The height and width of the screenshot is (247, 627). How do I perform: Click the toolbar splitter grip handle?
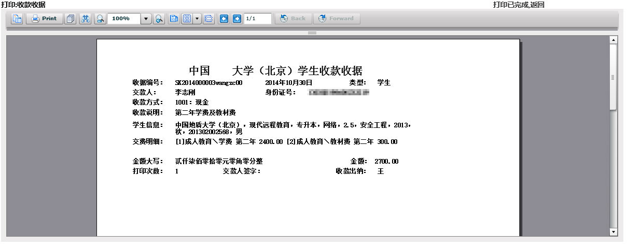pos(312,33)
